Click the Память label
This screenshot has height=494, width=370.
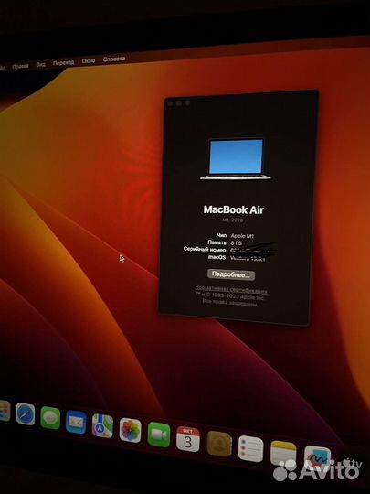pyautogui.click(x=217, y=242)
